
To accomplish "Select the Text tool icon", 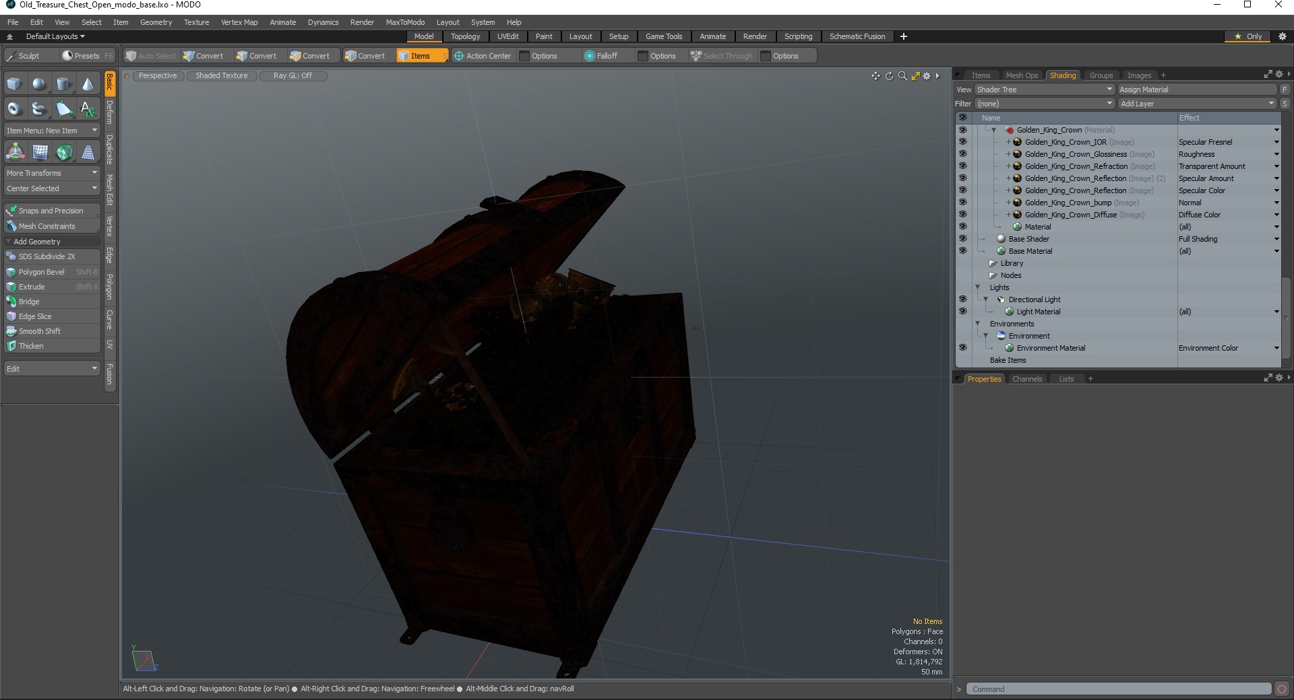I will [88, 108].
